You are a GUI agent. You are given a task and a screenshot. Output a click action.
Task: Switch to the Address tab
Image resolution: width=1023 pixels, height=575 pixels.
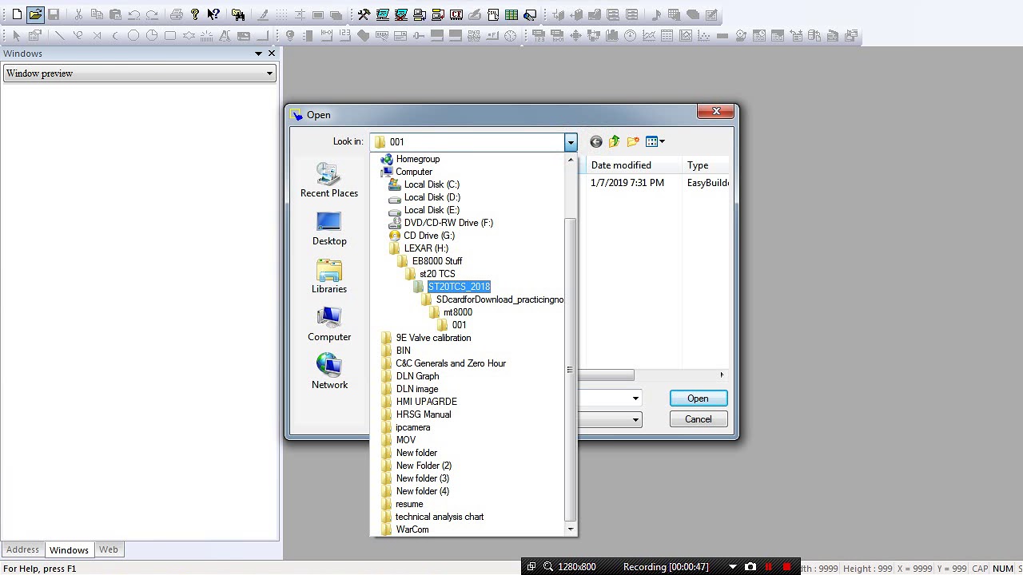pos(22,549)
